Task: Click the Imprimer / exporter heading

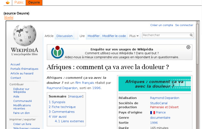Action: 22,119
